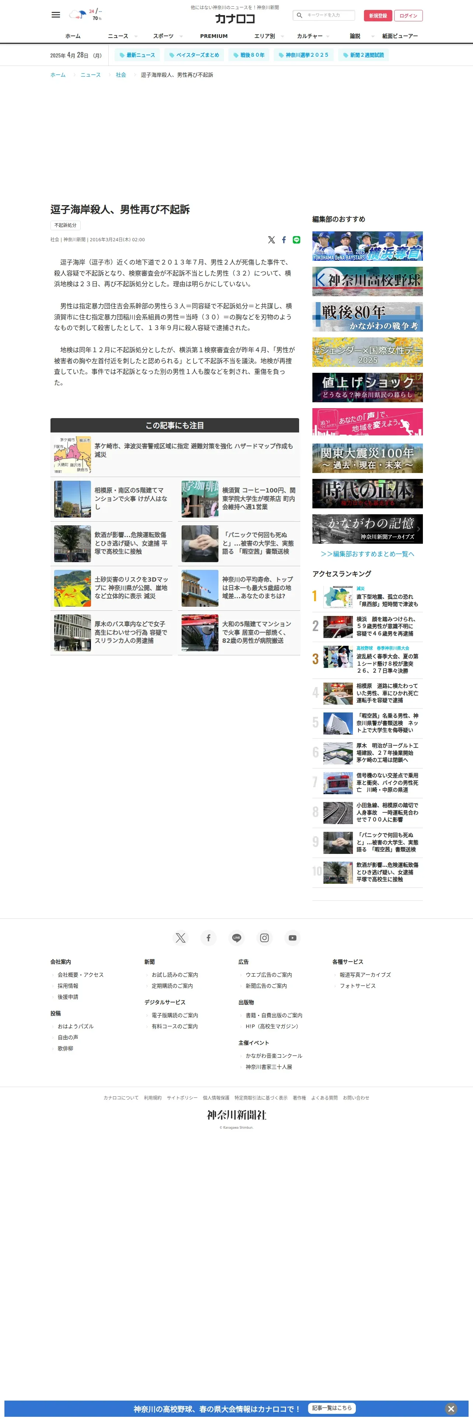Select the 新聞２週間試読 tag
473x1419 pixels.
364,55
